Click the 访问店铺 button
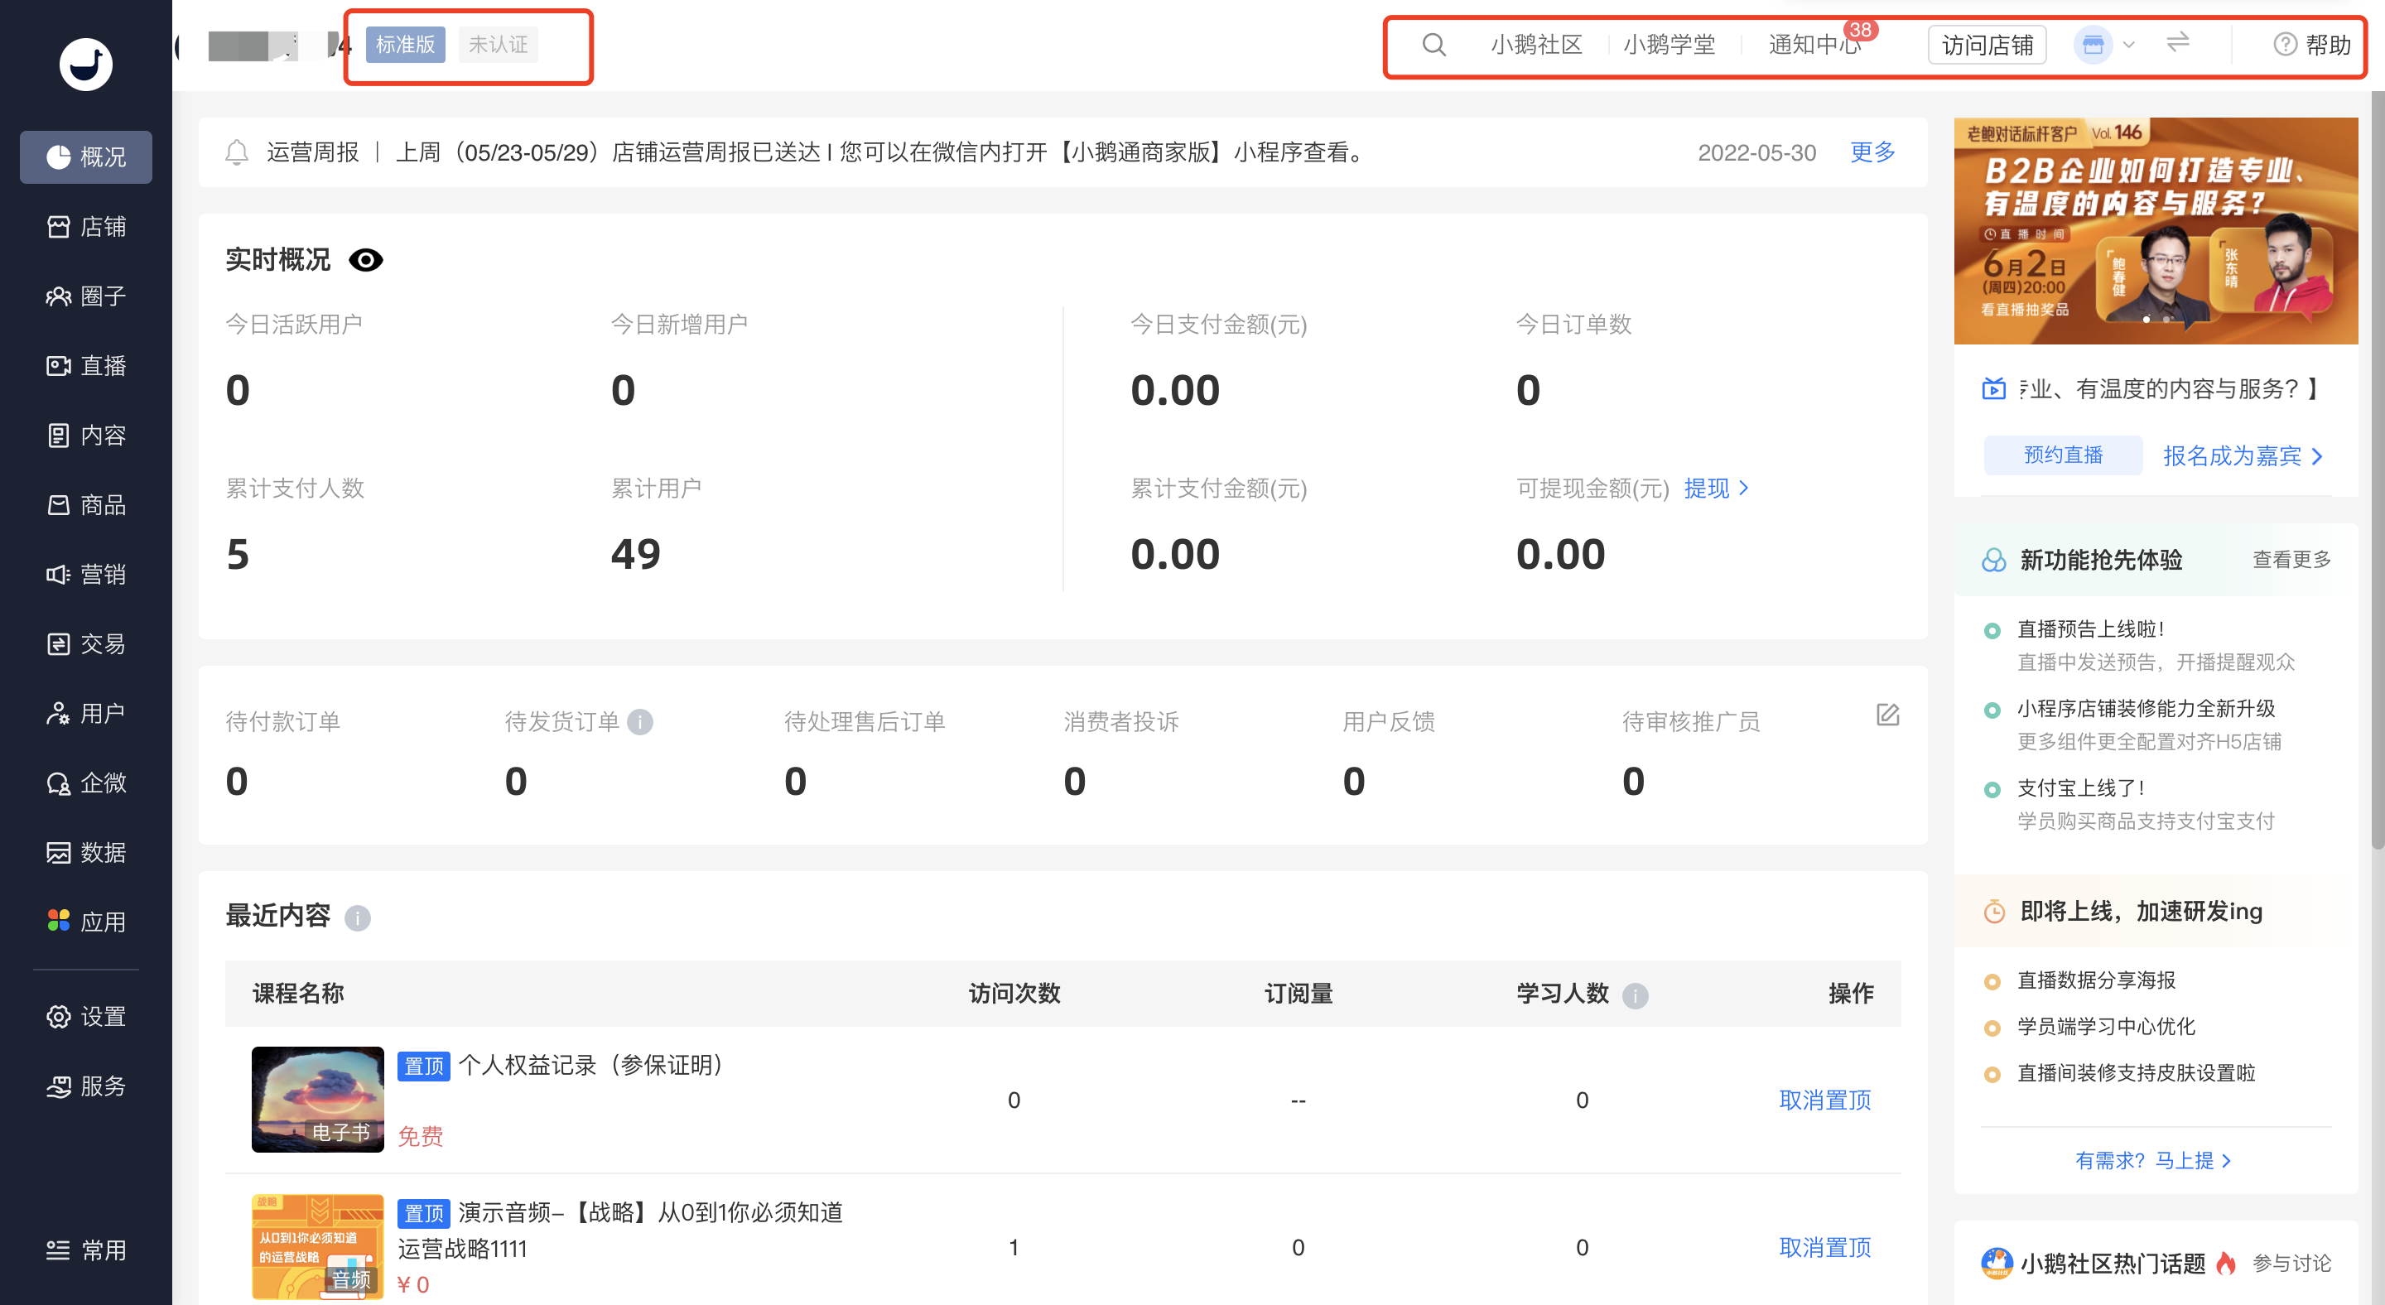The image size is (2385, 1305). point(1986,46)
